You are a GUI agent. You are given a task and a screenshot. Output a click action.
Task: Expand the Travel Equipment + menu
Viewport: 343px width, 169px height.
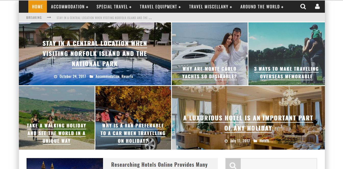pyautogui.click(x=160, y=7)
